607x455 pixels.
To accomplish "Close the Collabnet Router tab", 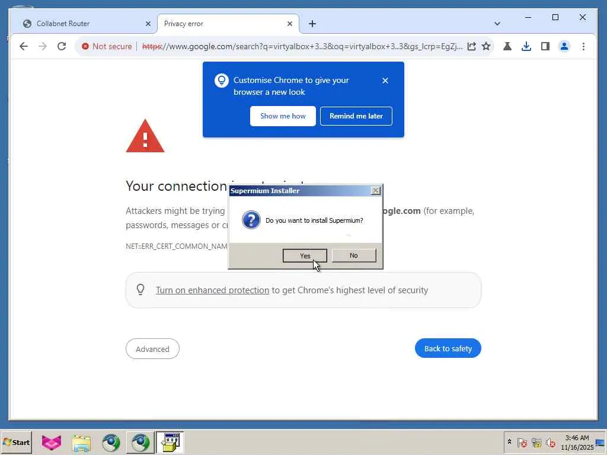I will click(148, 24).
